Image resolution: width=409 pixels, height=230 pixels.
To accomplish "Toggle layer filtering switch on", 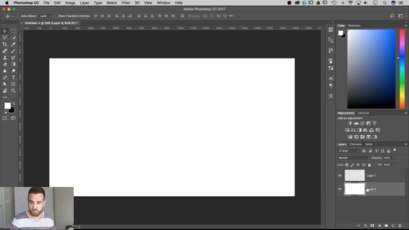I will [395, 151].
